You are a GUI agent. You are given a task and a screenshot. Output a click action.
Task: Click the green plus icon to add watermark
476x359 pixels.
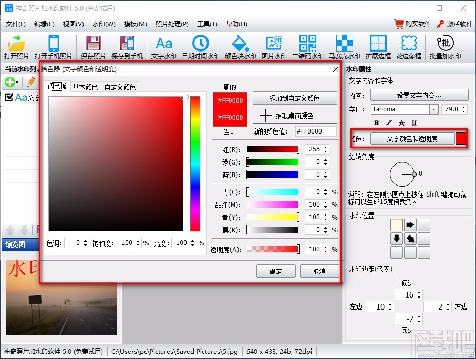(x=11, y=82)
